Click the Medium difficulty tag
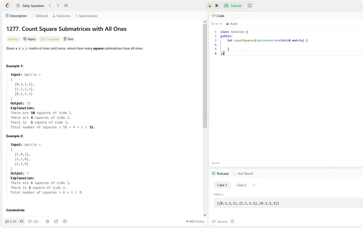Image resolution: width=363 pixels, height=228 pixels. (13, 39)
